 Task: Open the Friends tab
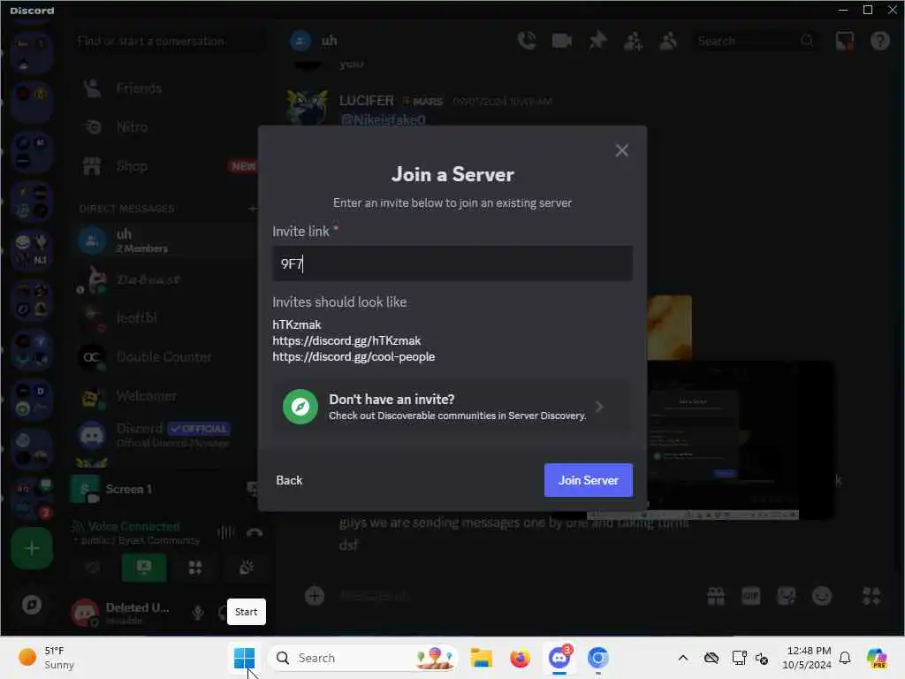[165, 88]
